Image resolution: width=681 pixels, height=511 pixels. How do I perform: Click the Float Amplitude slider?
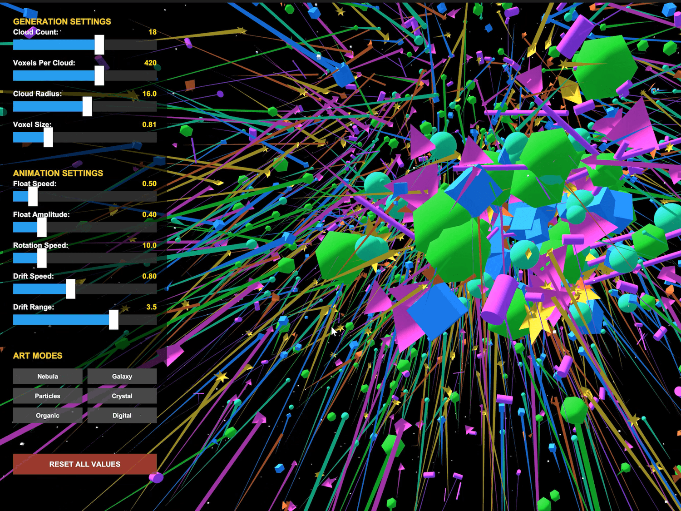85,227
